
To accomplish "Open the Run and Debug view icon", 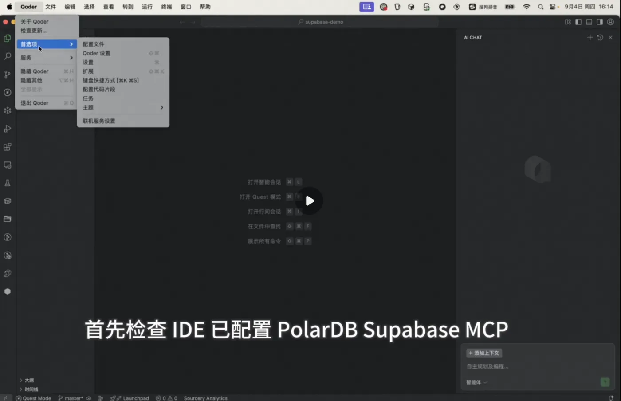I will [8, 129].
